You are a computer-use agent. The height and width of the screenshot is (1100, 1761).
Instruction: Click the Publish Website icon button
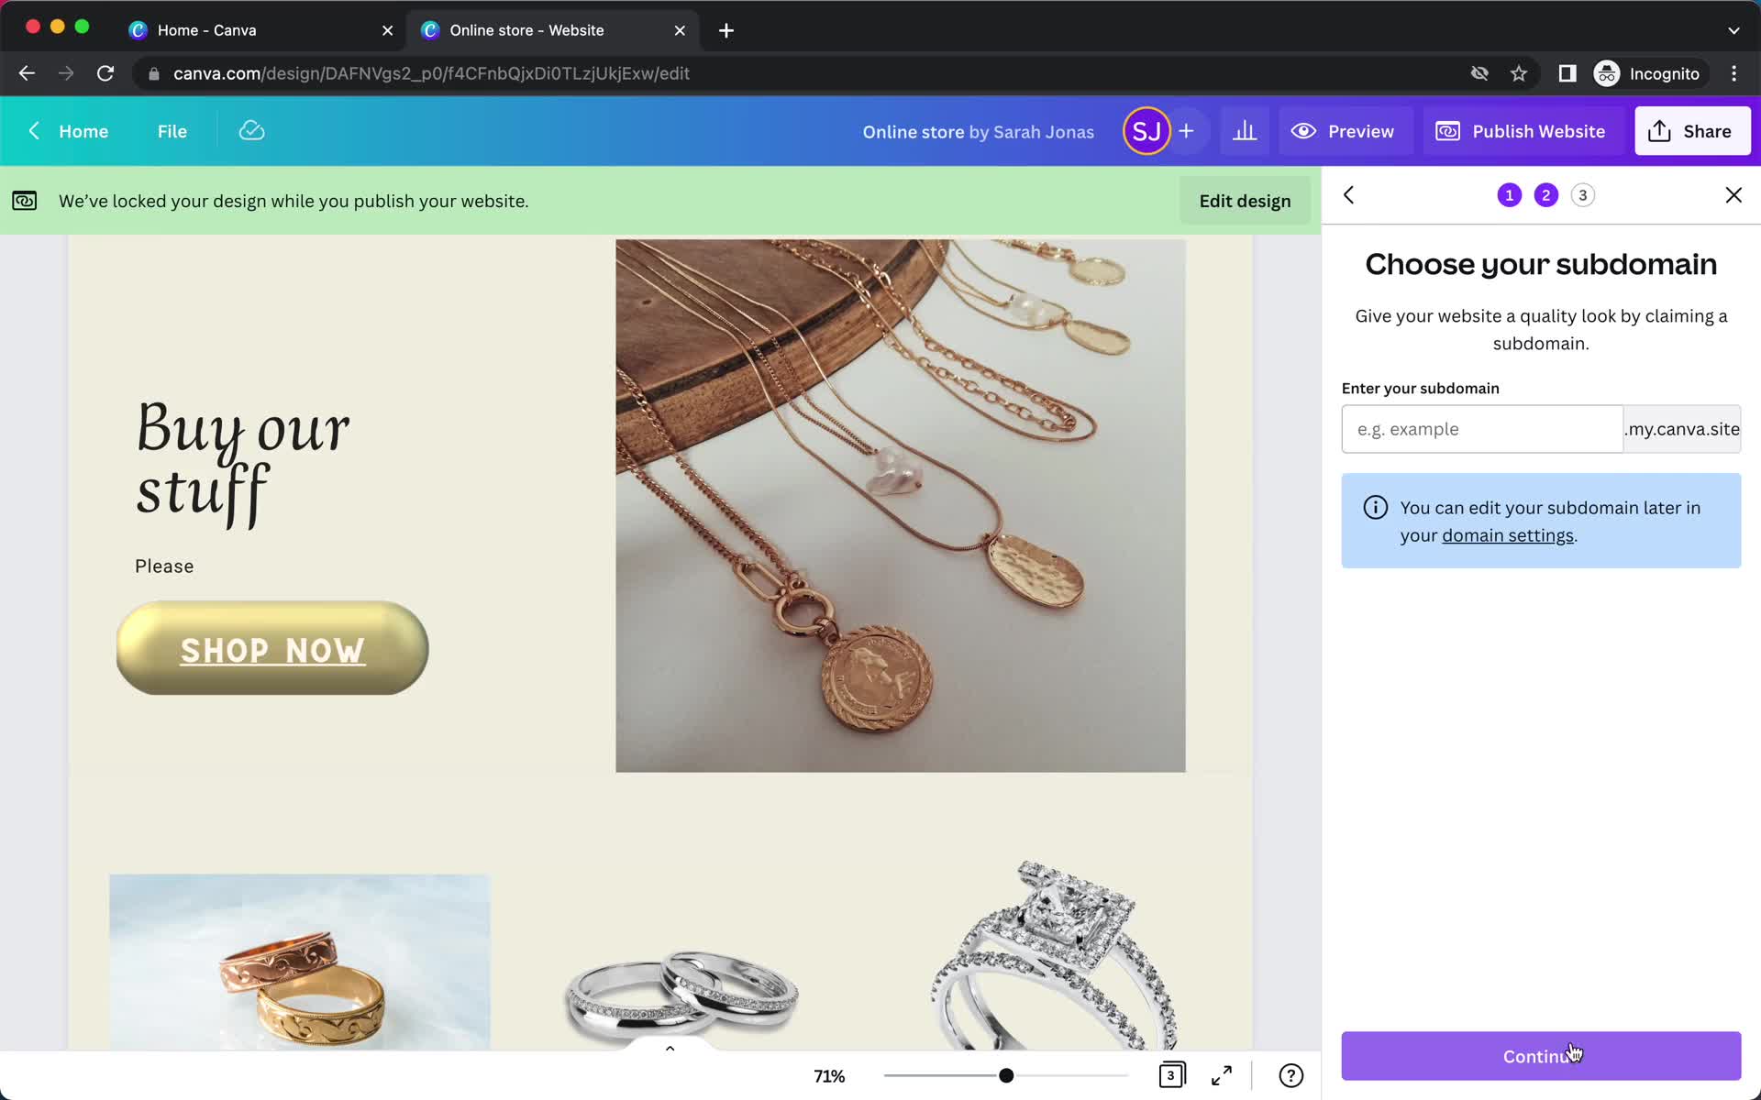point(1448,130)
